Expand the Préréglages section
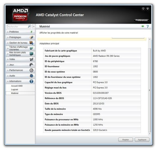Screen dimensions: 158x151 [20, 37]
